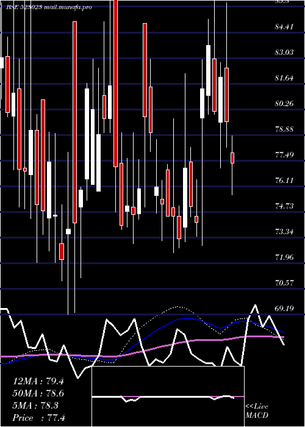
Task: Select the Price : 77.4 readout
Action: coord(39,418)
